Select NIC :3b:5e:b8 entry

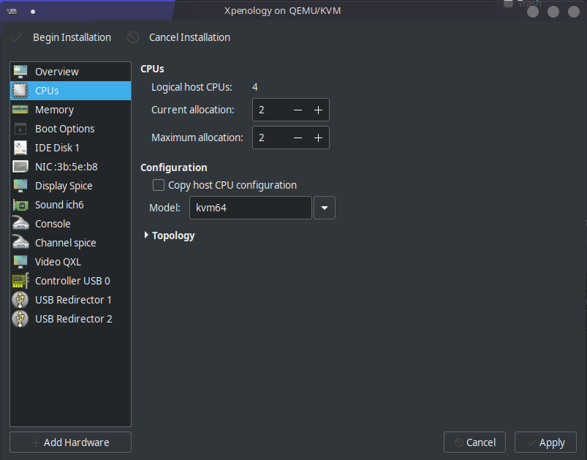pos(70,167)
